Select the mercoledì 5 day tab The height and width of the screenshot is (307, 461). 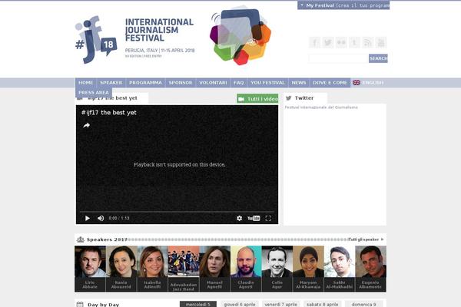(198, 304)
